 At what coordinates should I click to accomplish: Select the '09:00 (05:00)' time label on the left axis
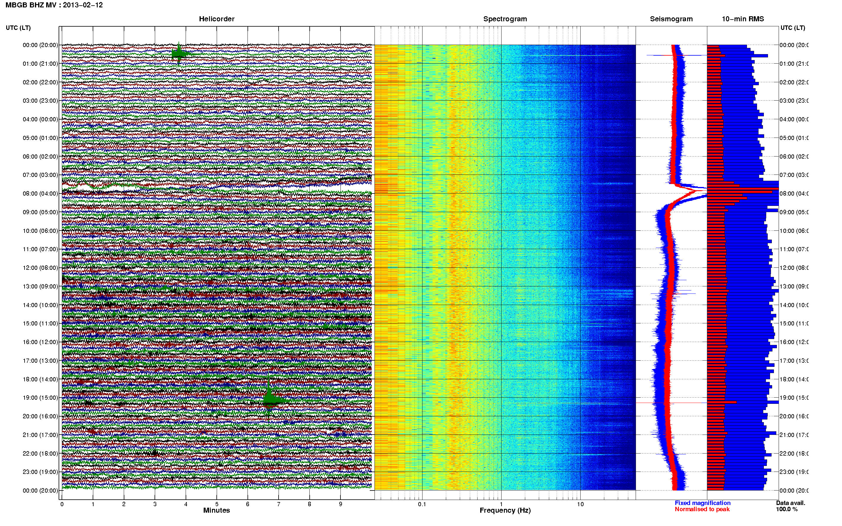40,212
